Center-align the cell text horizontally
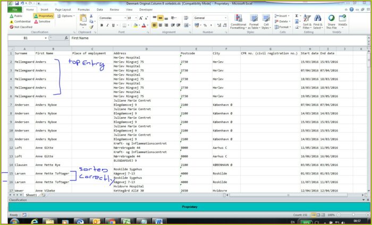372x225 pixels. click(x=160, y=25)
